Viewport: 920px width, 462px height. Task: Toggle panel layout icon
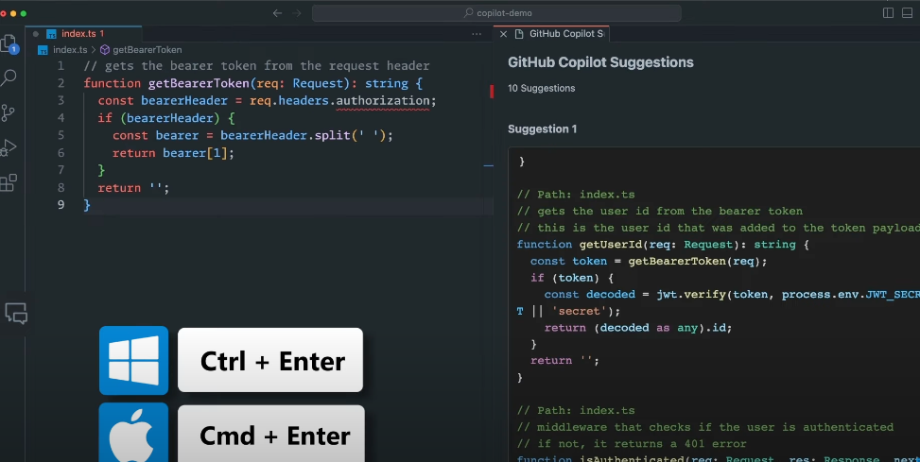point(907,13)
